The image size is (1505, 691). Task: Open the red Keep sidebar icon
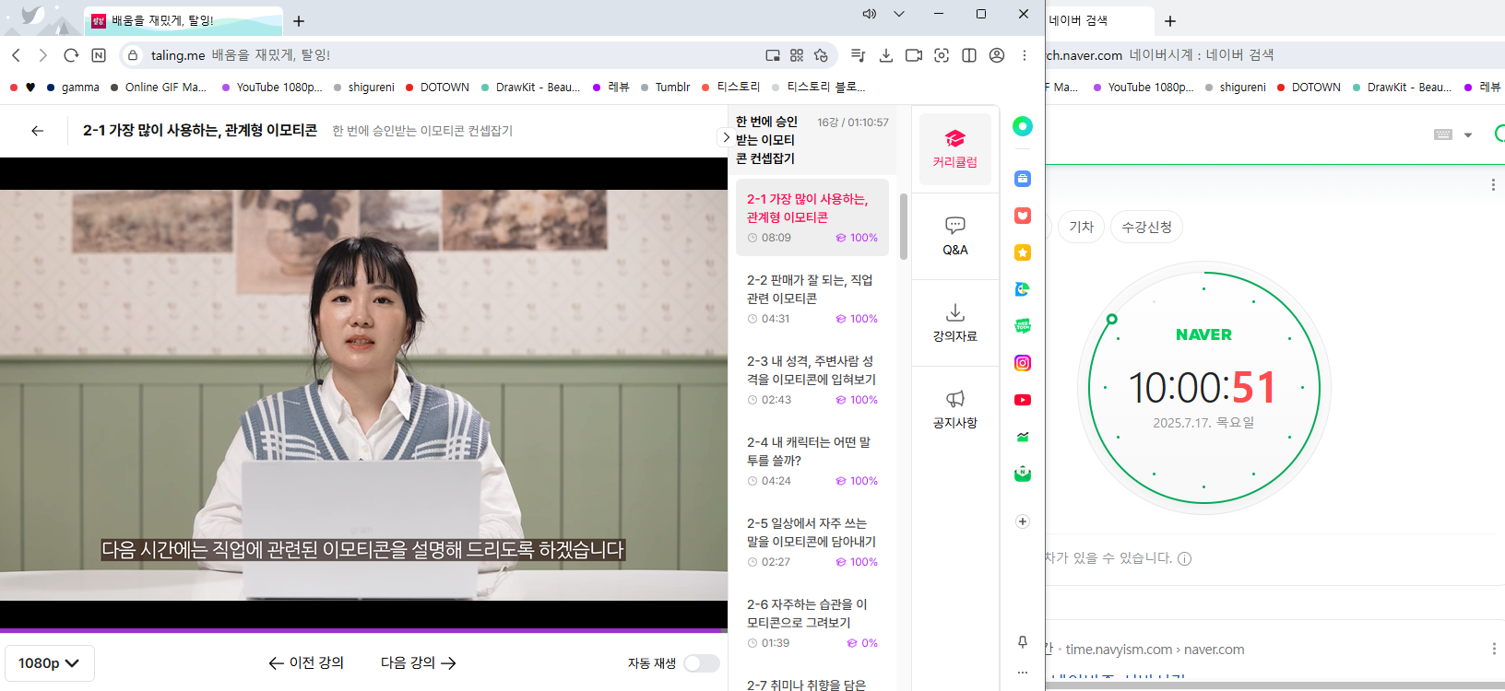click(x=1023, y=216)
